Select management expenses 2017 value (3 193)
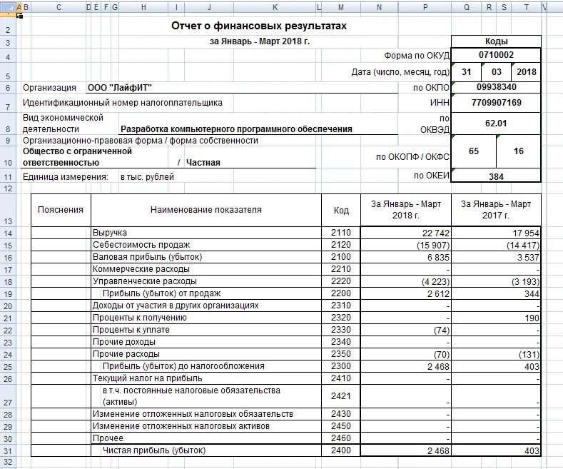The image size is (563, 469). coord(496,281)
